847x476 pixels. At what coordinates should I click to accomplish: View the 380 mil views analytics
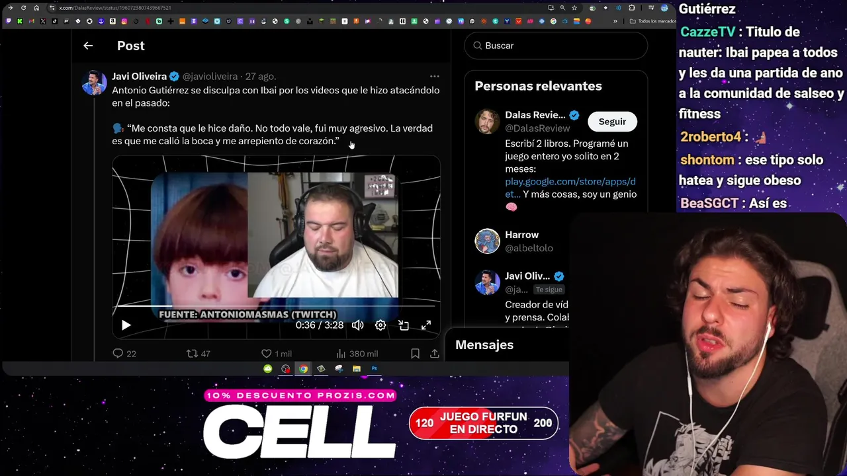(357, 354)
